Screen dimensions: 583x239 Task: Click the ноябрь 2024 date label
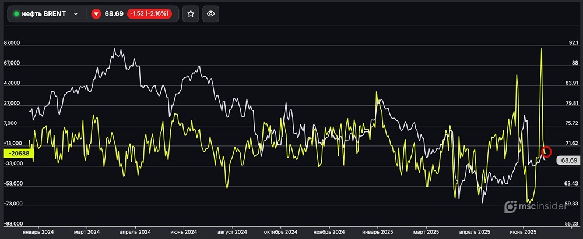(329, 232)
